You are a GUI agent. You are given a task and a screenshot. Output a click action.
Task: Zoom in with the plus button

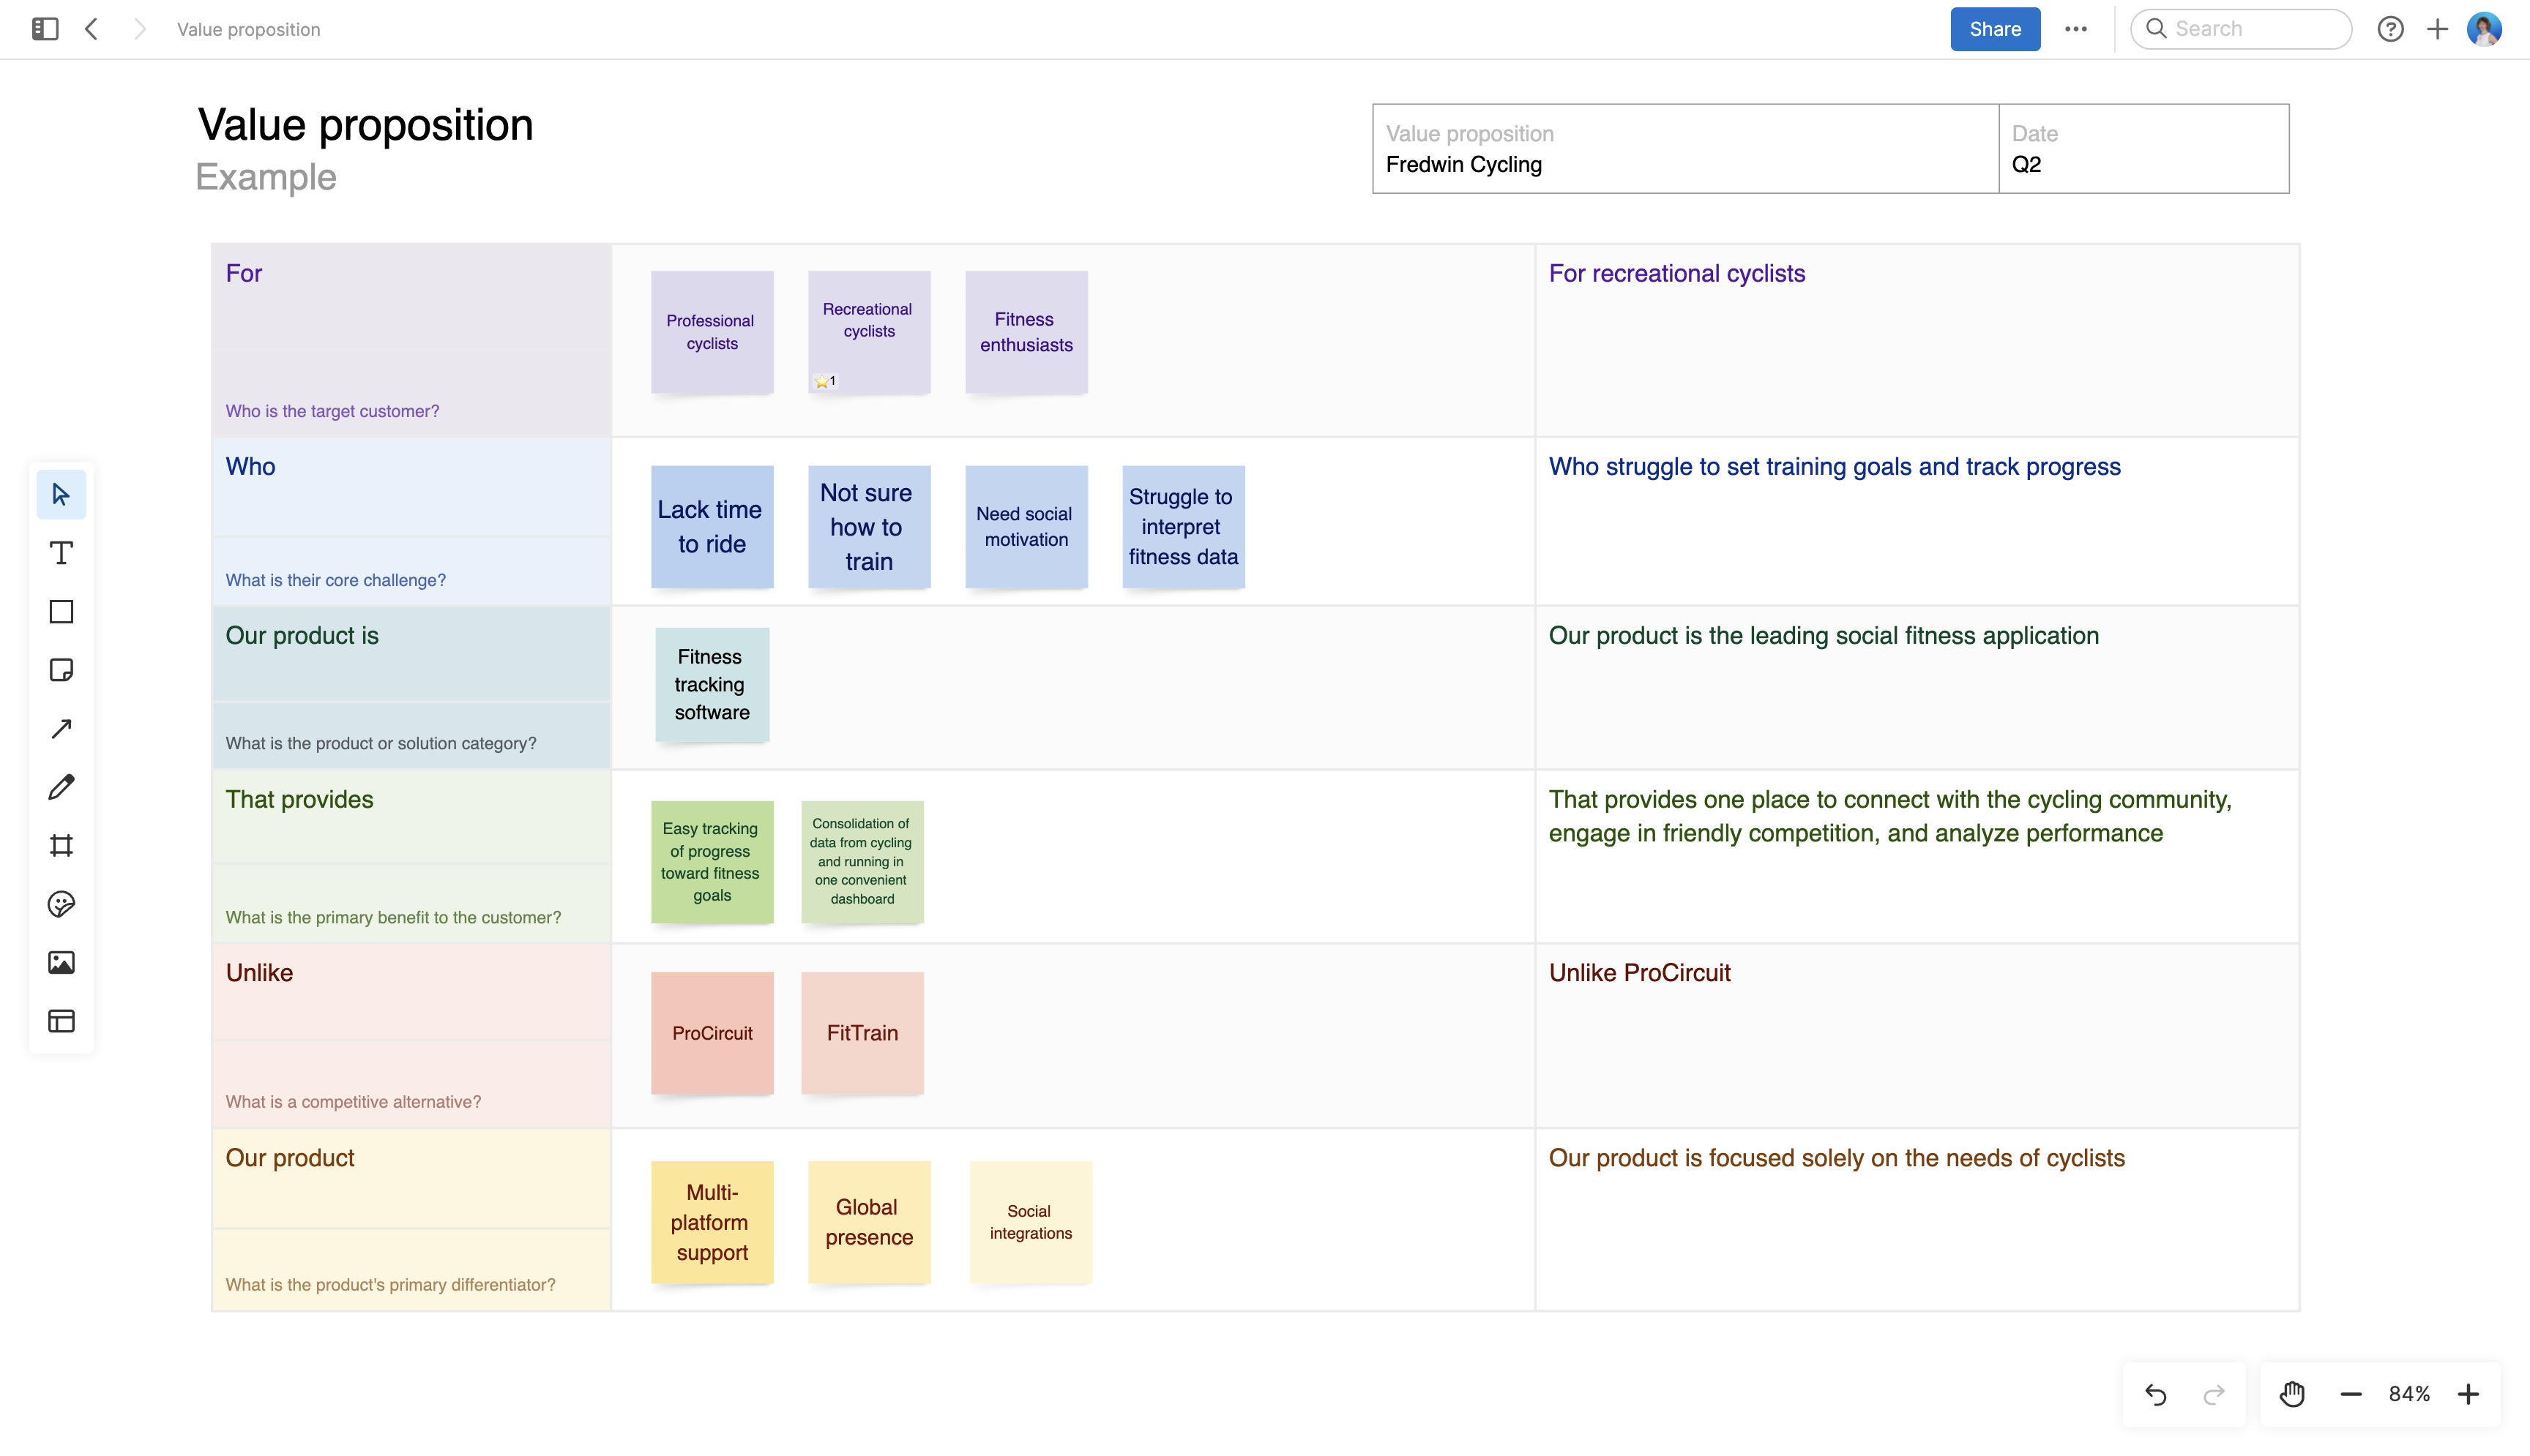click(2468, 1394)
